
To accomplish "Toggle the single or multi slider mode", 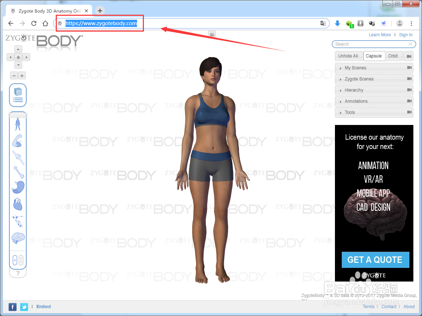I will pos(18,260).
